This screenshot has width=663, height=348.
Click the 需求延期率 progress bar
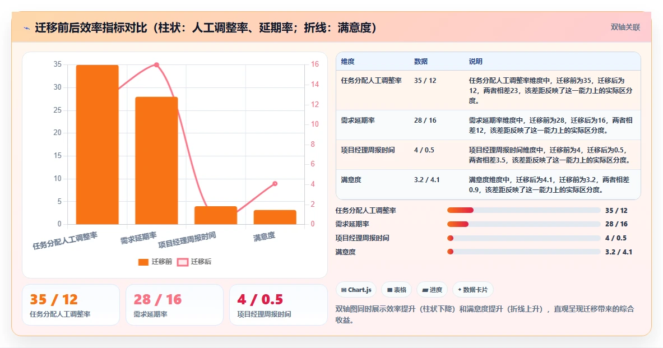pyautogui.click(x=523, y=224)
